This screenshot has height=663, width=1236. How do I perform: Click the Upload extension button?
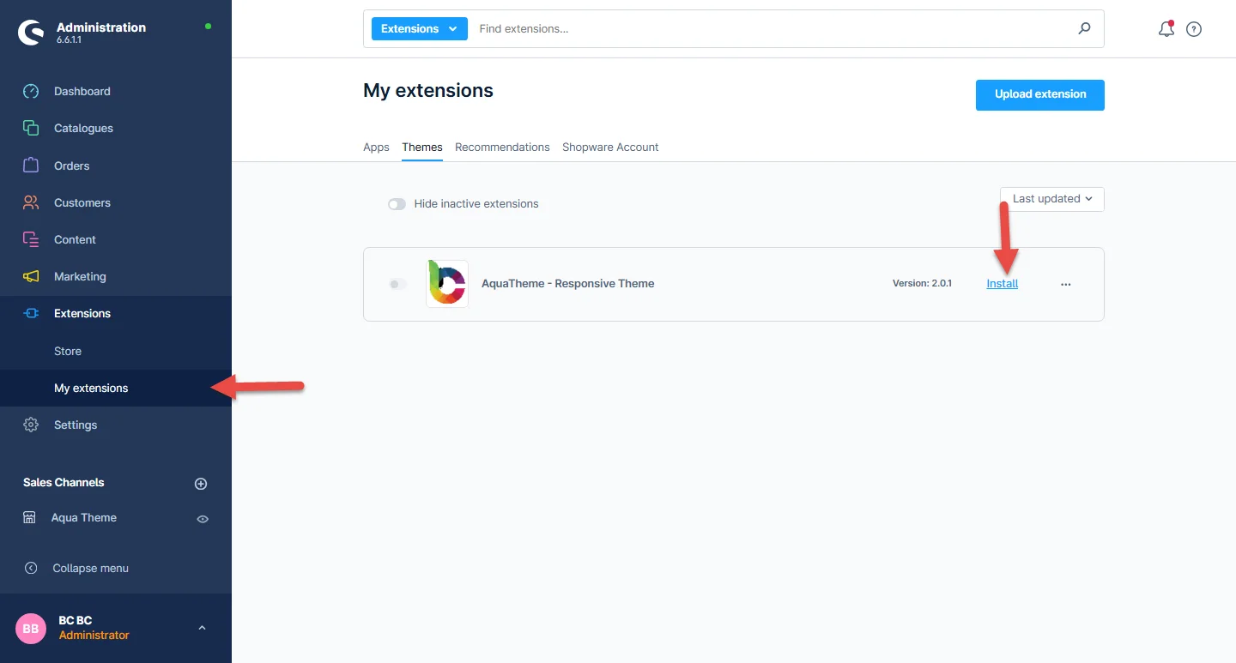(x=1039, y=94)
